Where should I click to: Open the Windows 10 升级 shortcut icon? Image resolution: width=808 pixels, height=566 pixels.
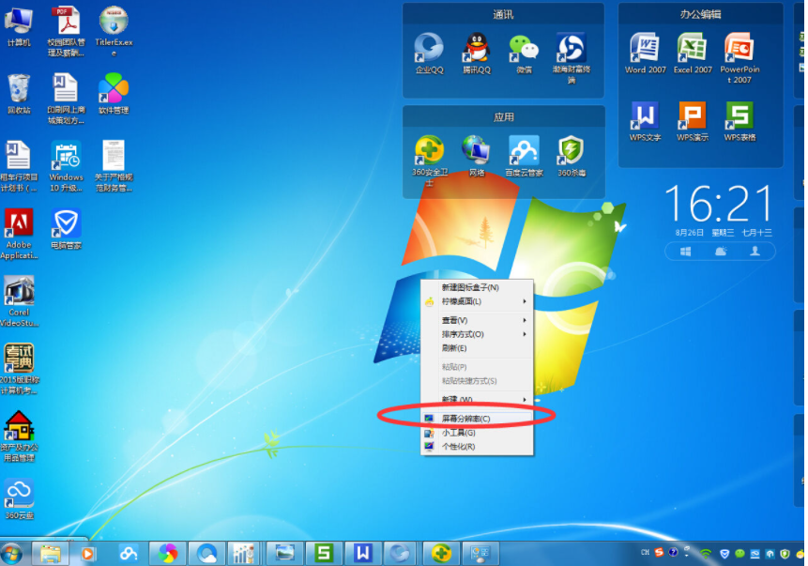[66, 166]
